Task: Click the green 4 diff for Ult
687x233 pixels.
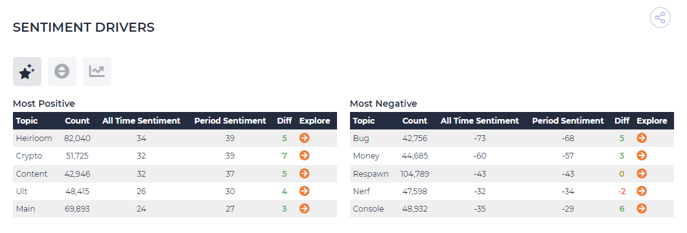Action: click(285, 191)
